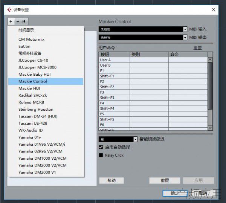Image resolution: width=226 pixels, height=203 pixels.
Task: Click the 类别 column header
Action: 149,55
